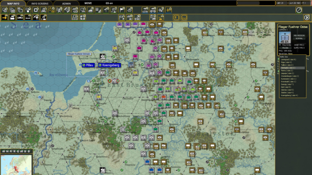
Task: Click the signpost toolbar icon
Action: point(106,10)
